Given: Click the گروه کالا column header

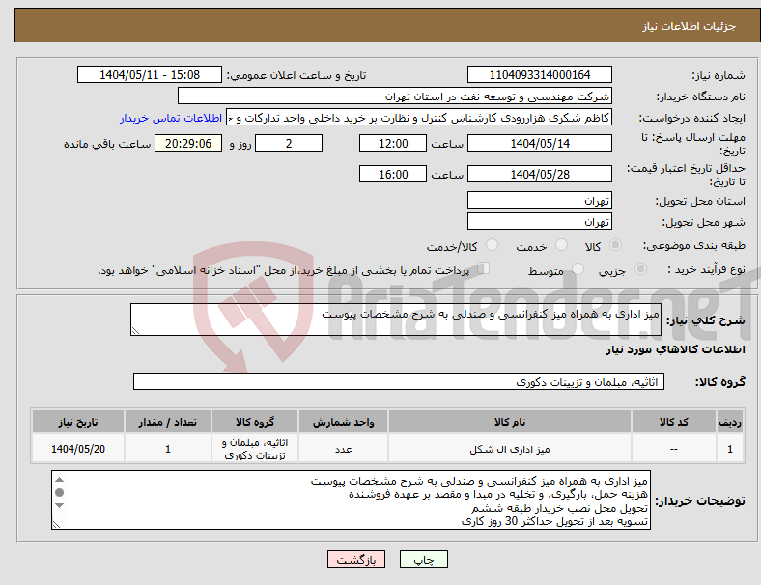Looking at the screenshot, I should point(255,422).
